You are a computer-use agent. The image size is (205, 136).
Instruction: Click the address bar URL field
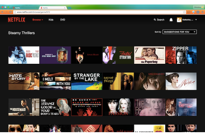click(96, 12)
